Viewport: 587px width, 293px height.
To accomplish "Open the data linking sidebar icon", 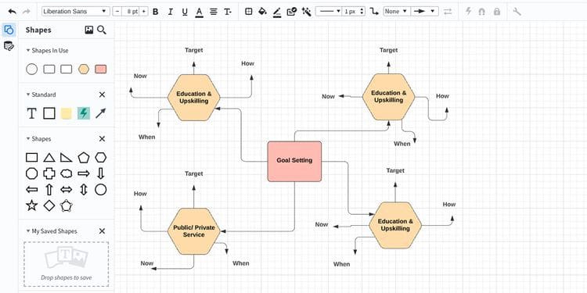I will point(9,46).
